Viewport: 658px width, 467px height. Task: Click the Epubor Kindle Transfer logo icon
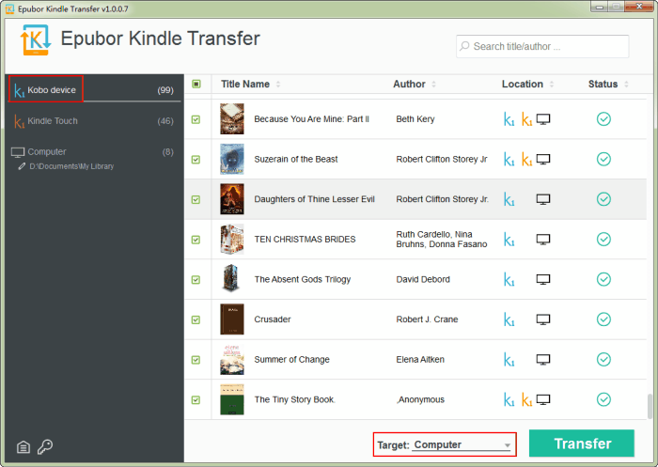tap(36, 39)
